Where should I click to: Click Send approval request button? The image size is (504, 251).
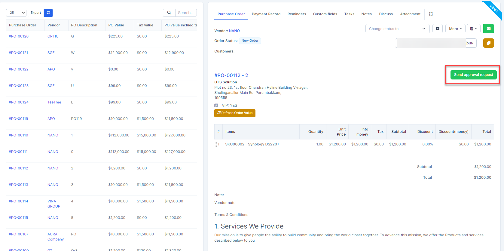[473, 75]
